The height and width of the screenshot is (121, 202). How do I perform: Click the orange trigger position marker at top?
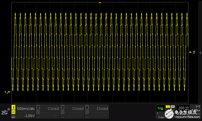pyautogui.click(x=100, y=3)
